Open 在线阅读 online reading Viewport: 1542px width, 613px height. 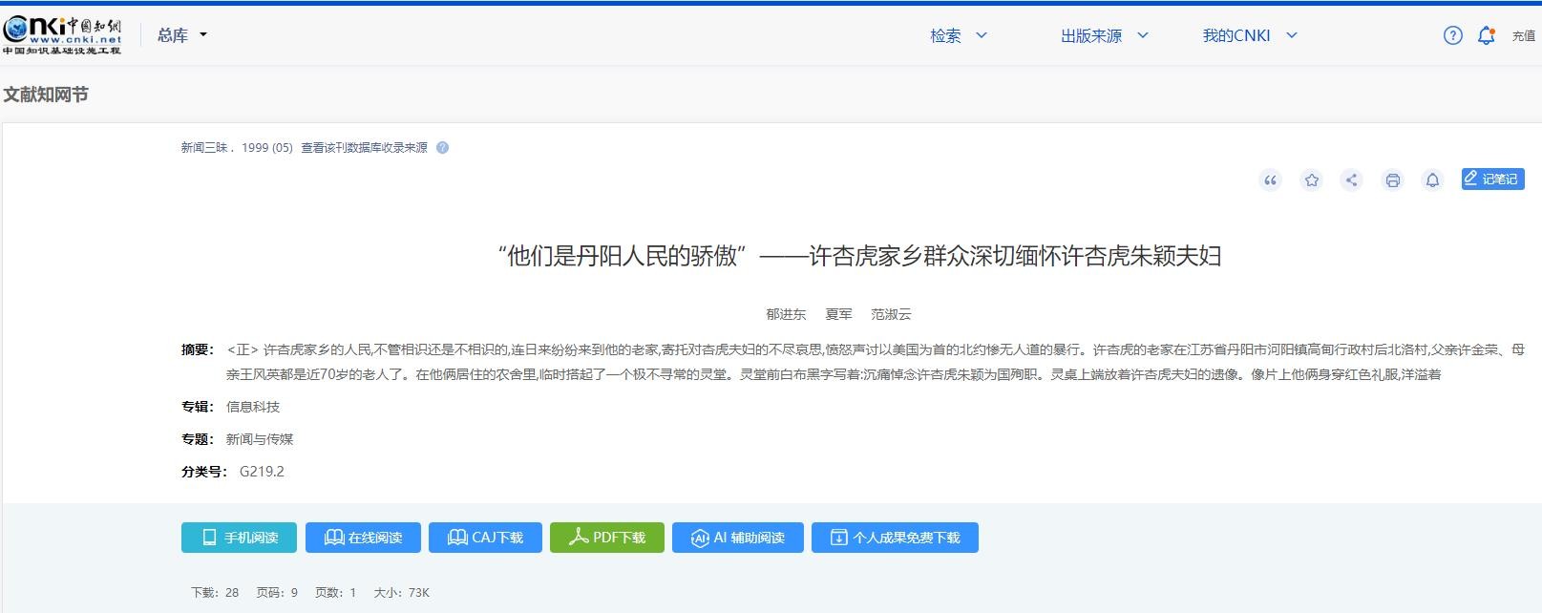363,538
